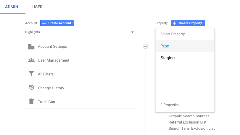Open the ADMIN tab
This screenshot has height=135, width=240.
[12, 7]
